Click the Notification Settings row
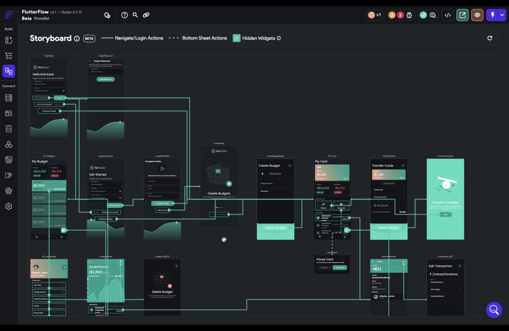The height and width of the screenshot is (331, 509). point(49,299)
